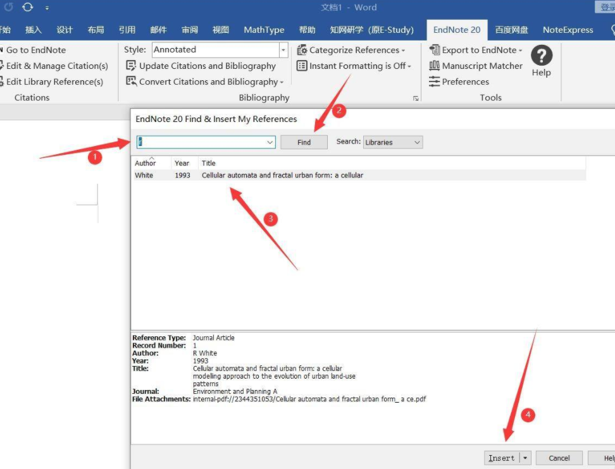The image size is (615, 469).
Task: Open the Quick Access Toolbar customize arrow
Action: [47, 8]
